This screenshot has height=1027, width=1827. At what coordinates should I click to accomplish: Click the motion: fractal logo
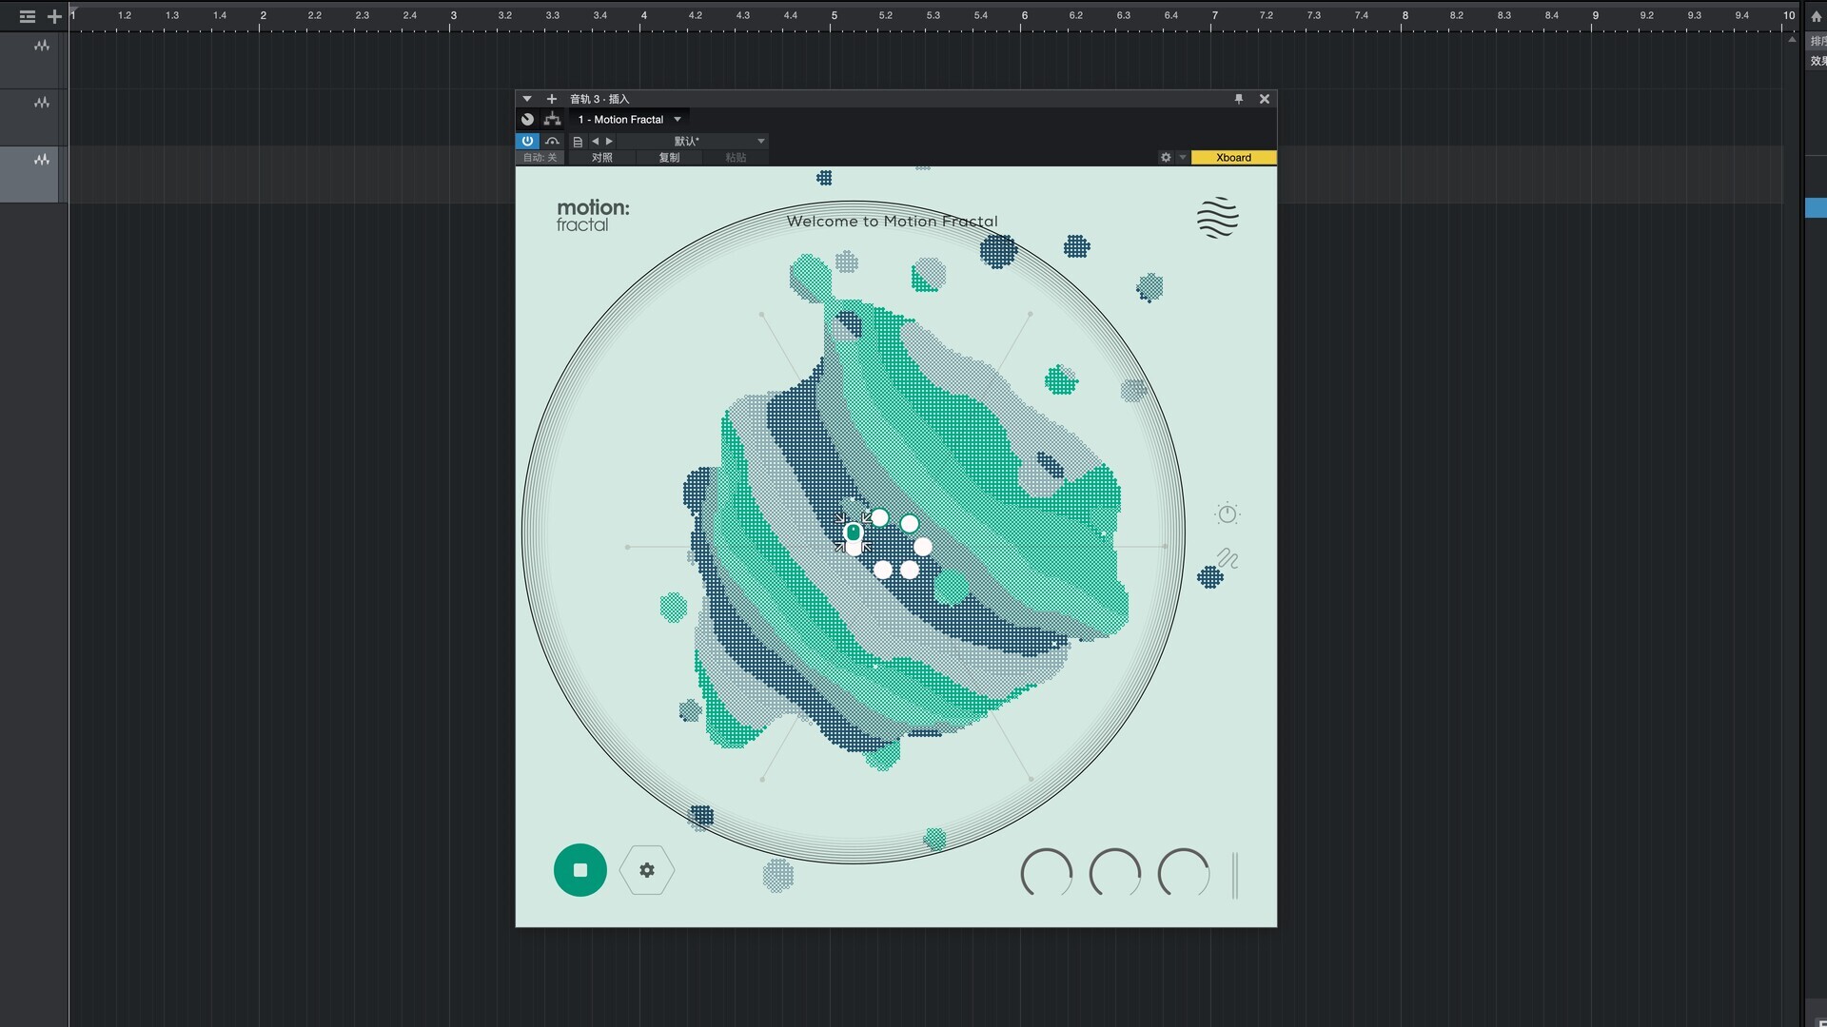593,215
